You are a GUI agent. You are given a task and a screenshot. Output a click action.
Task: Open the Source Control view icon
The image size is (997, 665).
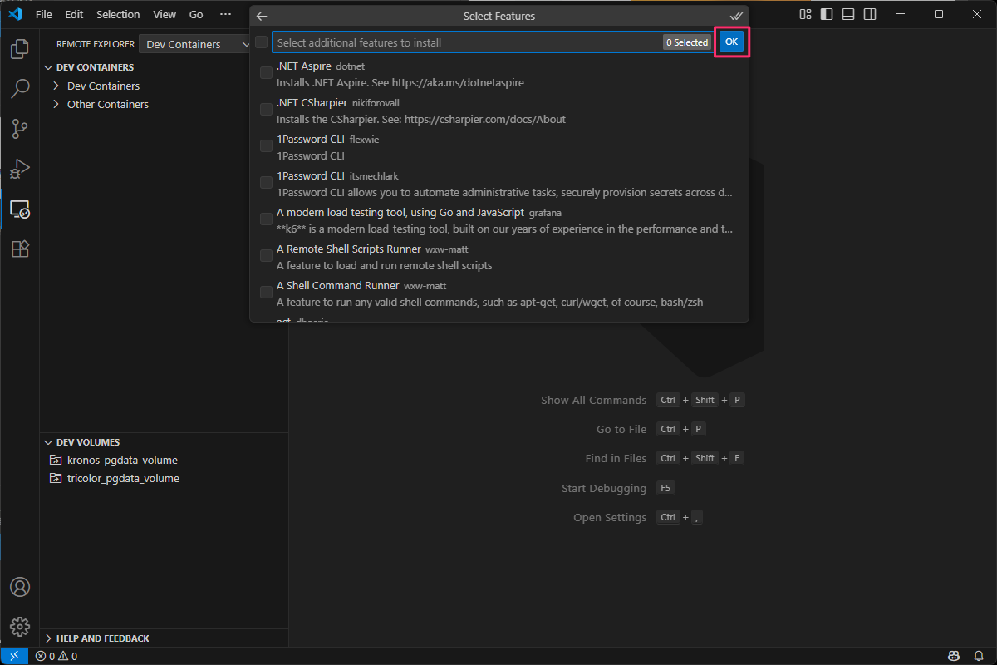click(20, 129)
